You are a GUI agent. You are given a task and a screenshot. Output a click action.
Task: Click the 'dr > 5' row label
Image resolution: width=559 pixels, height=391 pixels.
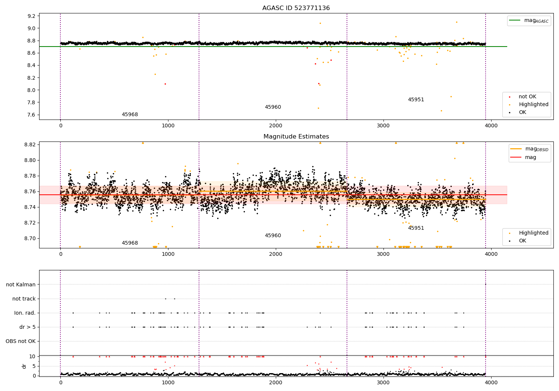pyautogui.click(x=28, y=327)
